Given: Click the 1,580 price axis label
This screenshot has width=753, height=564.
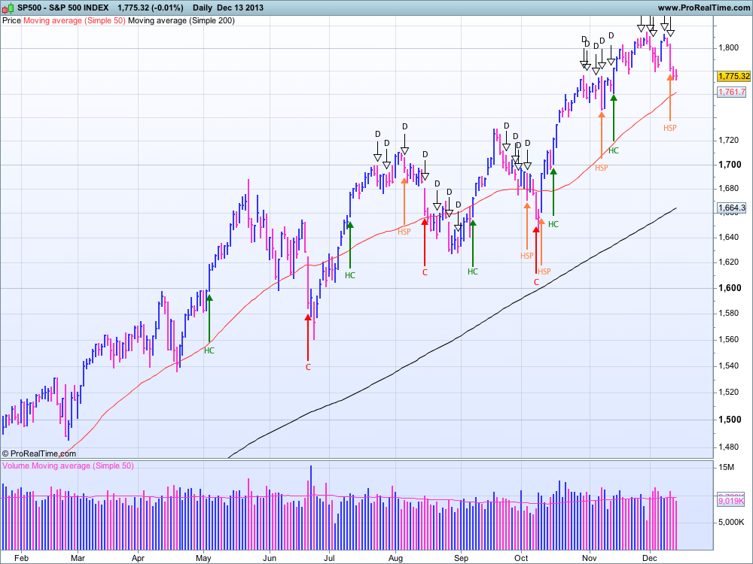Looking at the screenshot, I should click(x=728, y=313).
